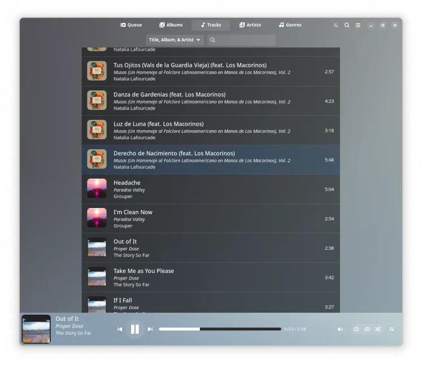422x367 pixels.
Task: Open the Artists tab
Action: (250, 25)
